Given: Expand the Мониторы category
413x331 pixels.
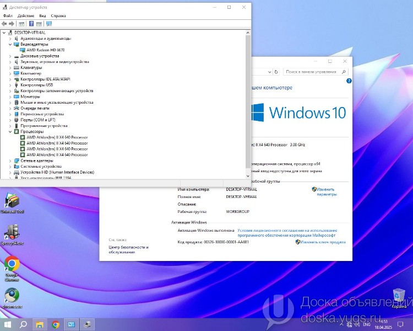Looking at the screenshot, I should [10, 97].
